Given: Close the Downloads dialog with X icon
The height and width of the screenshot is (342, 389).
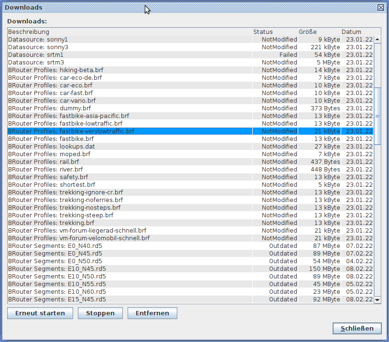Looking at the screenshot, I should [x=380, y=8].
